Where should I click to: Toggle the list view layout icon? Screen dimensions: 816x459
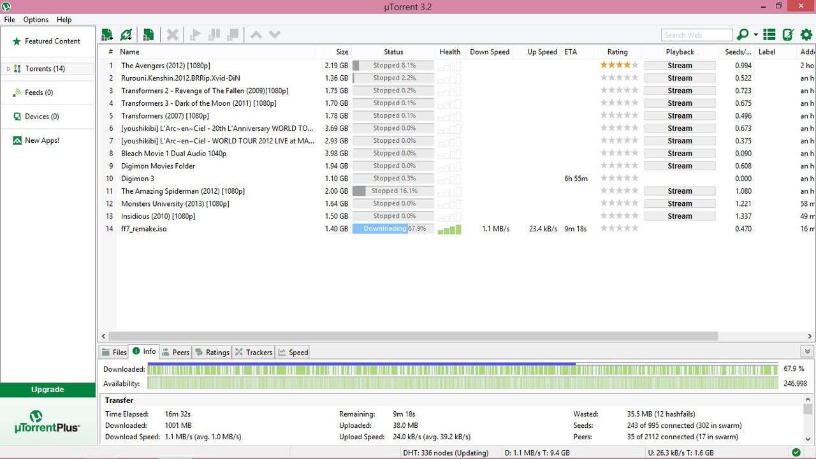pos(769,34)
